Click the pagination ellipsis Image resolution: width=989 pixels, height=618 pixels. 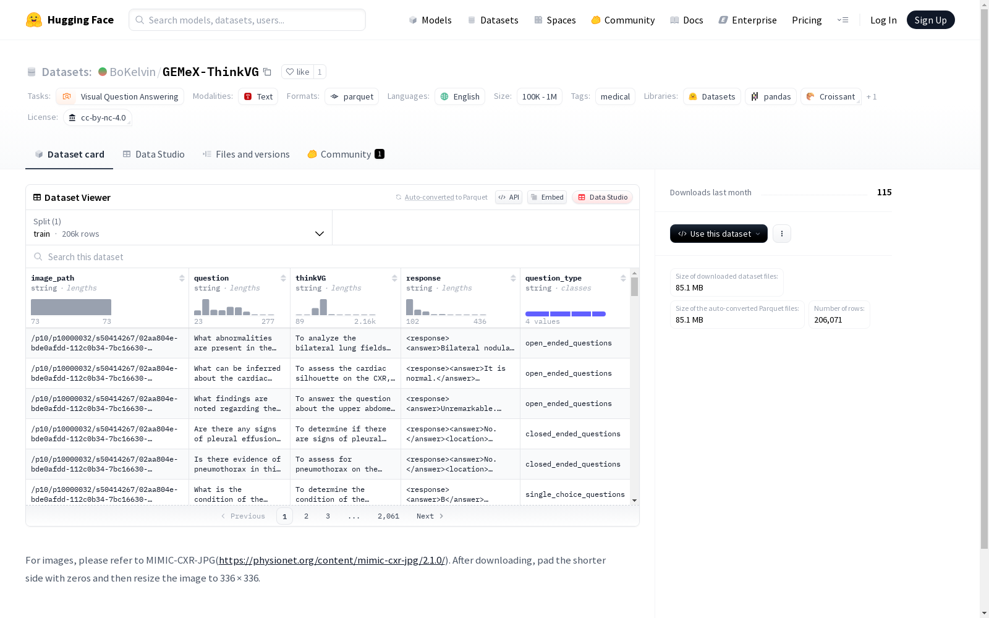click(x=354, y=516)
